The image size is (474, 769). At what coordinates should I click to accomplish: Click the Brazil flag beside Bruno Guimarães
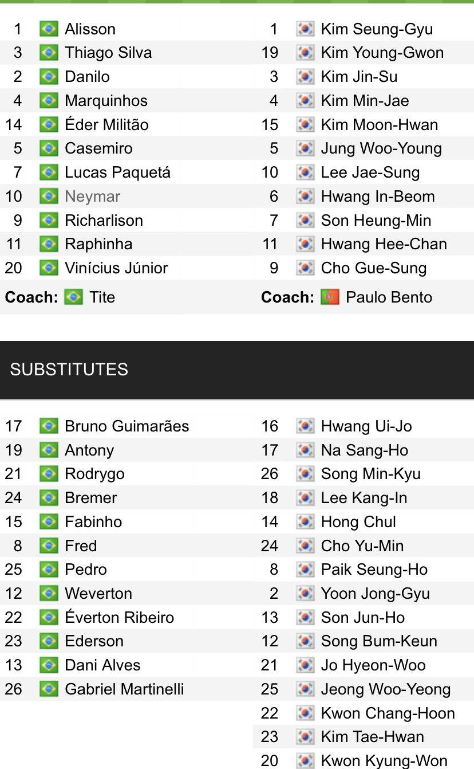coord(49,426)
